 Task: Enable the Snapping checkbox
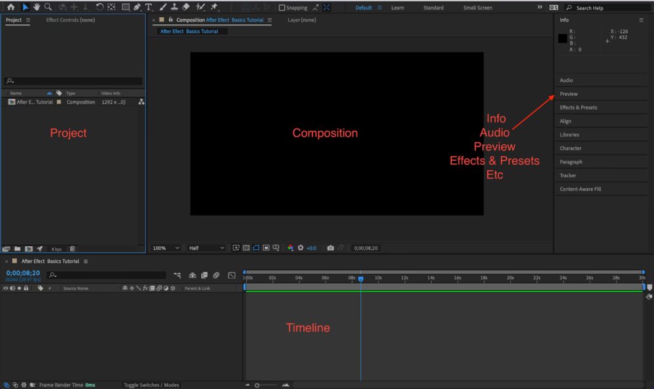[282, 8]
